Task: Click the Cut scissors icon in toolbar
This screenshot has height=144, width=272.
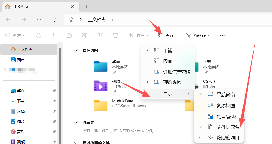Action: (x=38, y=35)
